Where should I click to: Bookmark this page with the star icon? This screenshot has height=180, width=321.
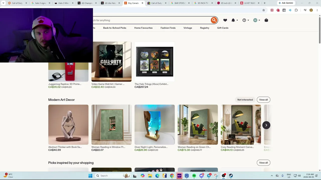point(264,10)
